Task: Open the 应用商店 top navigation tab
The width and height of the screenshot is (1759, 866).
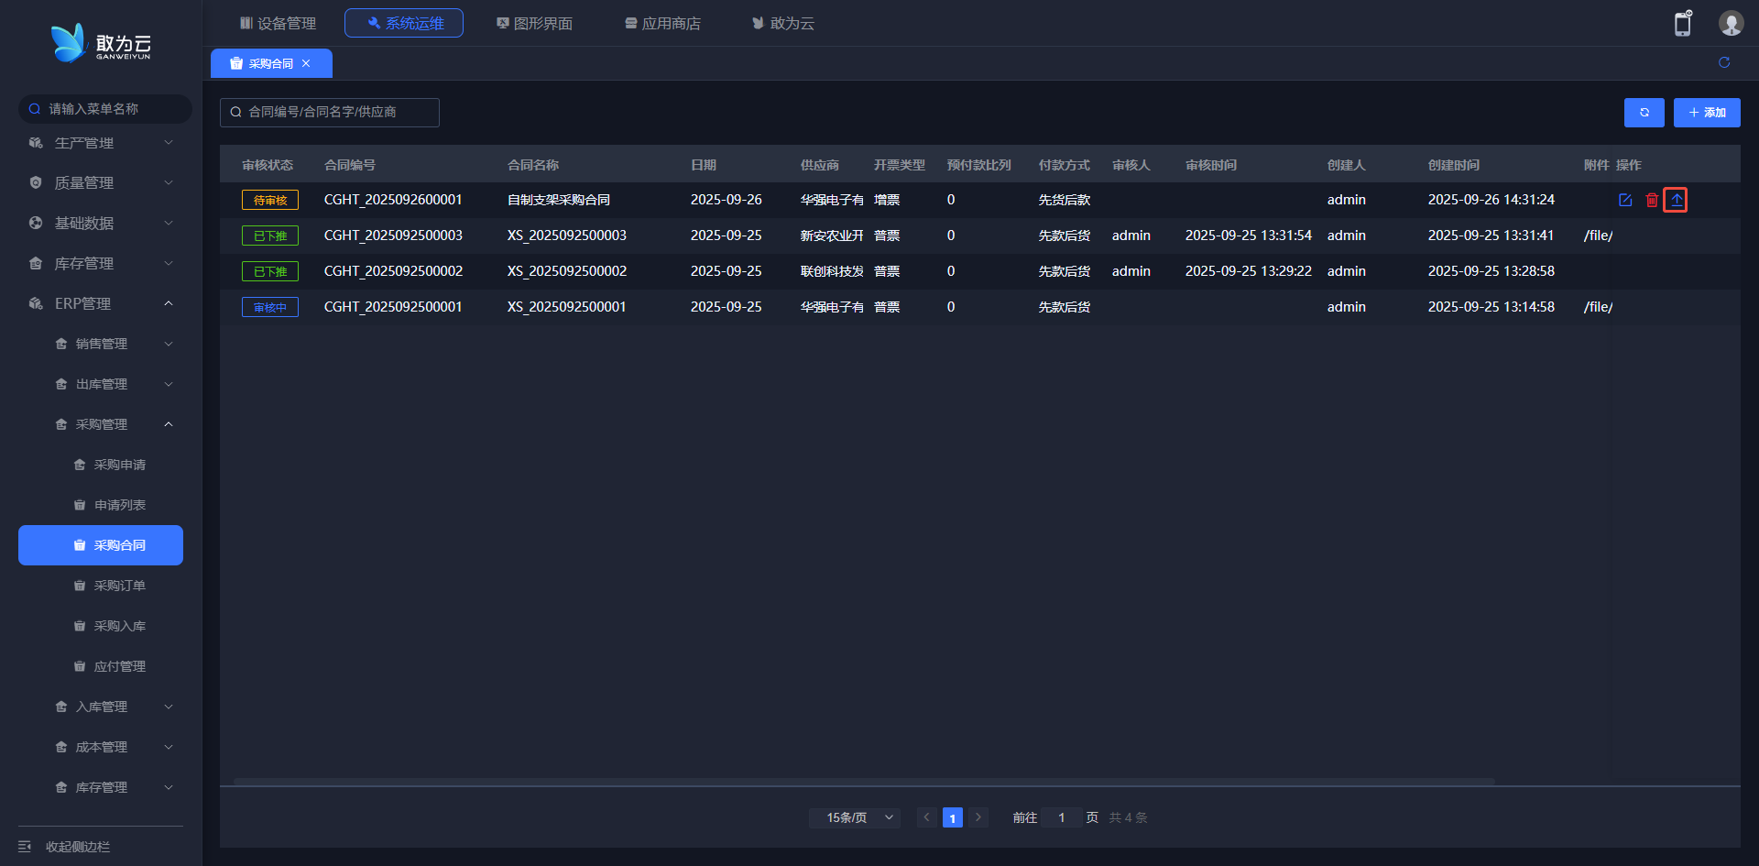Action: pos(662,23)
